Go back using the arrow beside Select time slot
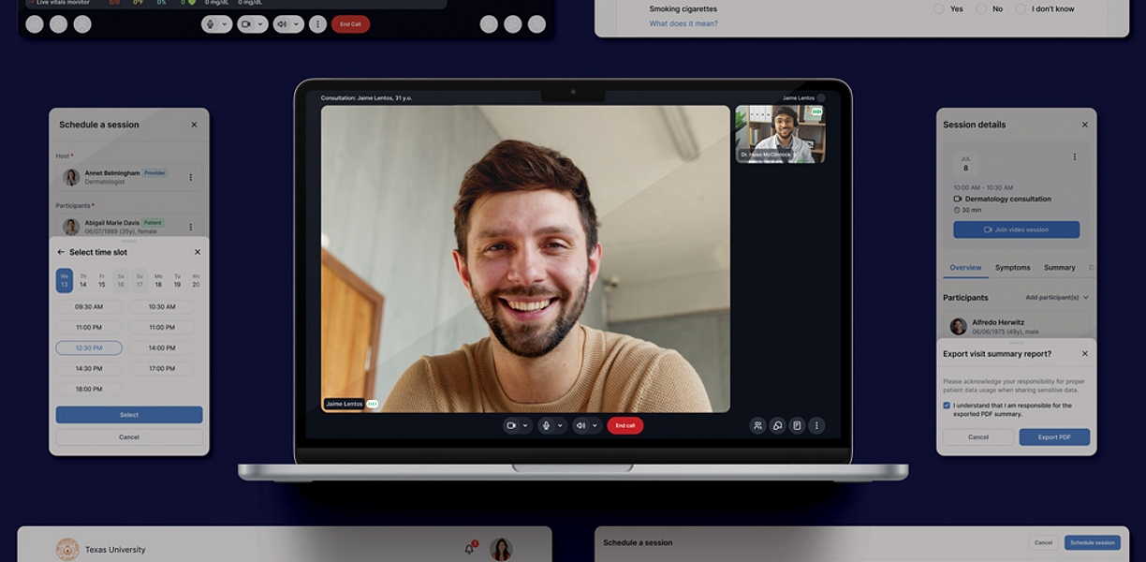The image size is (1146, 562). (x=62, y=252)
